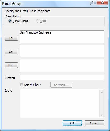
Task: Click the Body scrollbar down arrow
Action: 101,115
